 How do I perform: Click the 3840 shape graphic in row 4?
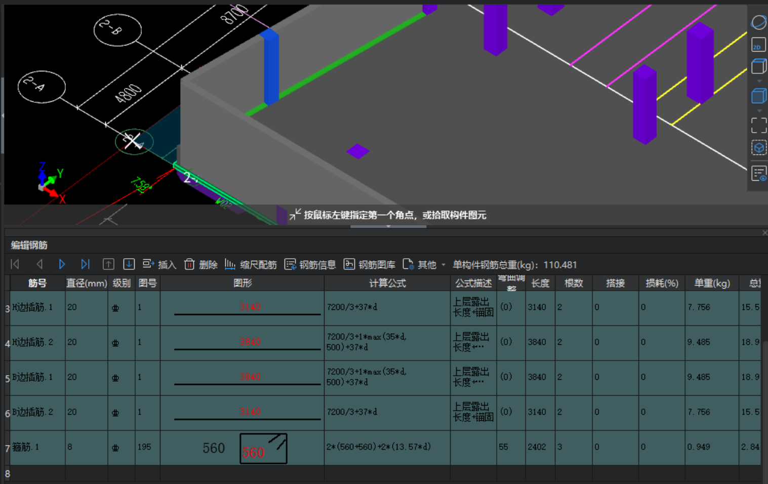pyautogui.click(x=248, y=344)
